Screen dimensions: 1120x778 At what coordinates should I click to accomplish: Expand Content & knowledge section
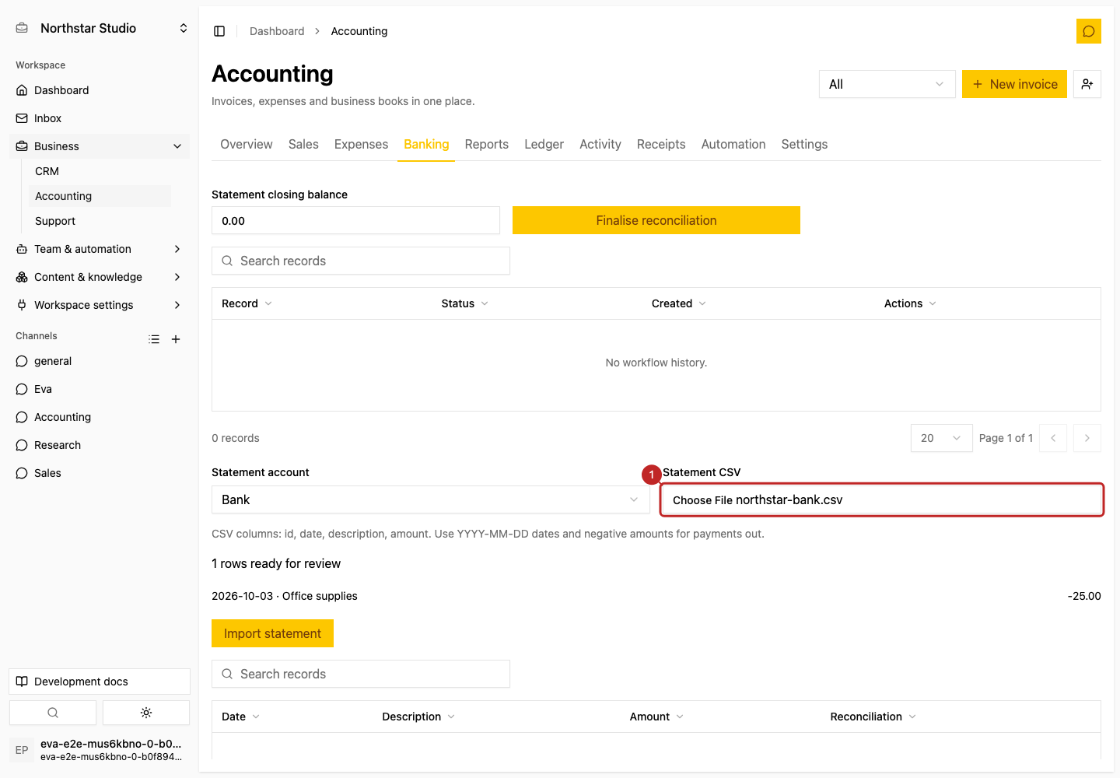pos(100,277)
